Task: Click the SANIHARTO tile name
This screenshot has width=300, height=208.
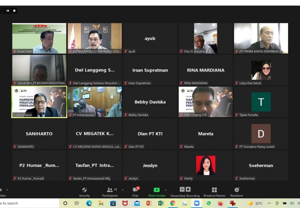Action: coord(39,134)
